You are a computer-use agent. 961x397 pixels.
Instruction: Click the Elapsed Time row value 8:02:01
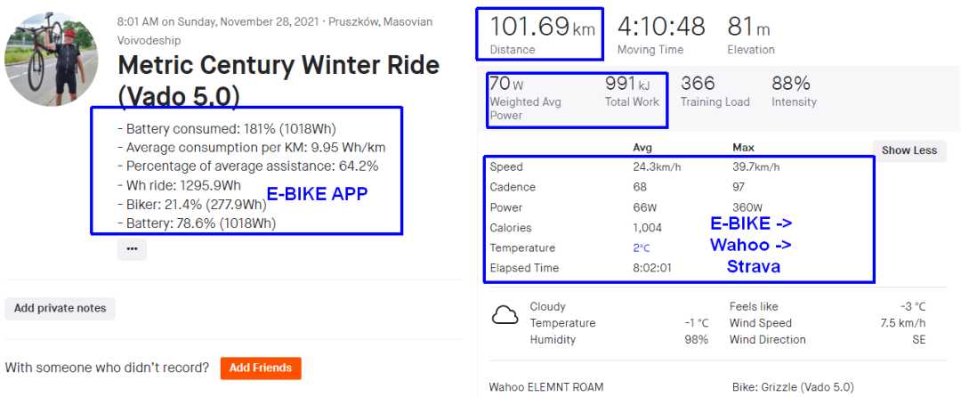click(653, 268)
